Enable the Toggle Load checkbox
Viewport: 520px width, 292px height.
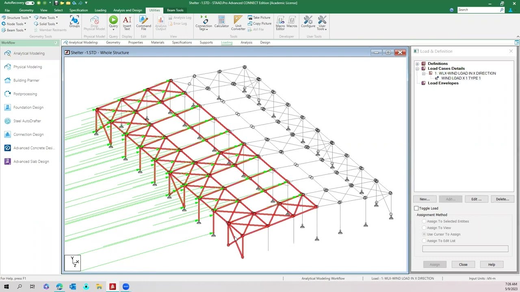coord(416,208)
